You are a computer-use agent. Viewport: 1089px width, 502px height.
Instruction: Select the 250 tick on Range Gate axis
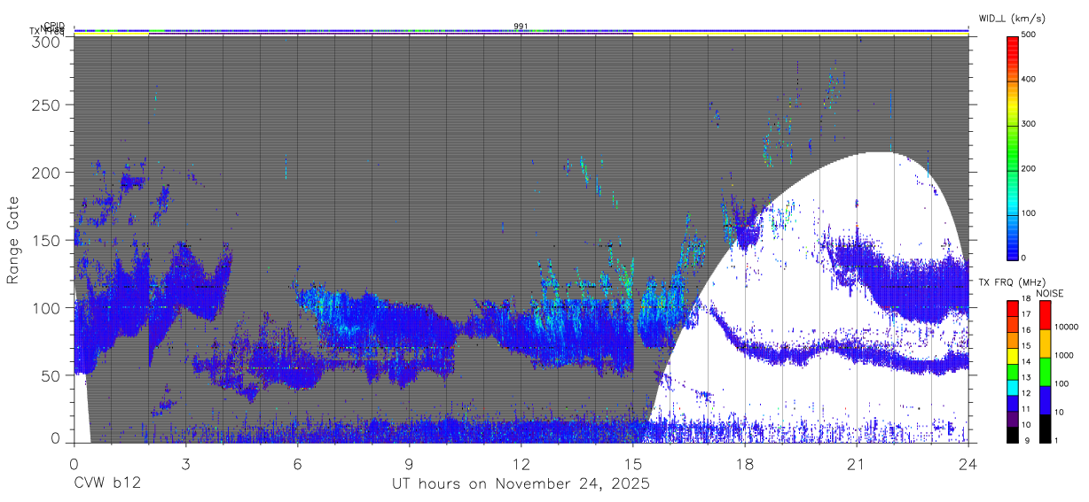pyautogui.click(x=46, y=104)
